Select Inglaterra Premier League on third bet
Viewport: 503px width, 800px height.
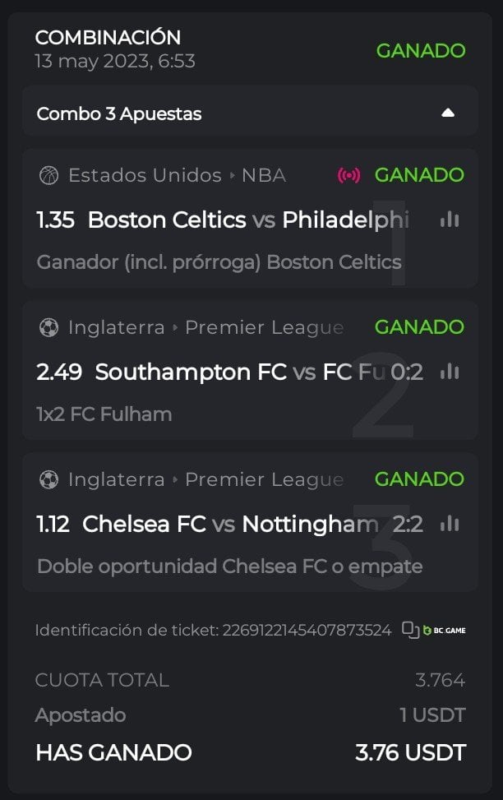(205, 479)
